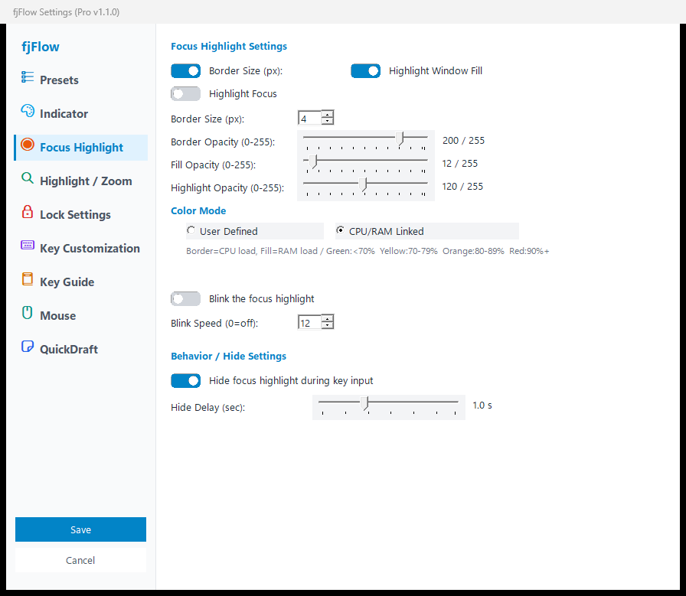This screenshot has height=596, width=686.
Task: Cancel the settings changes
Action: click(80, 560)
